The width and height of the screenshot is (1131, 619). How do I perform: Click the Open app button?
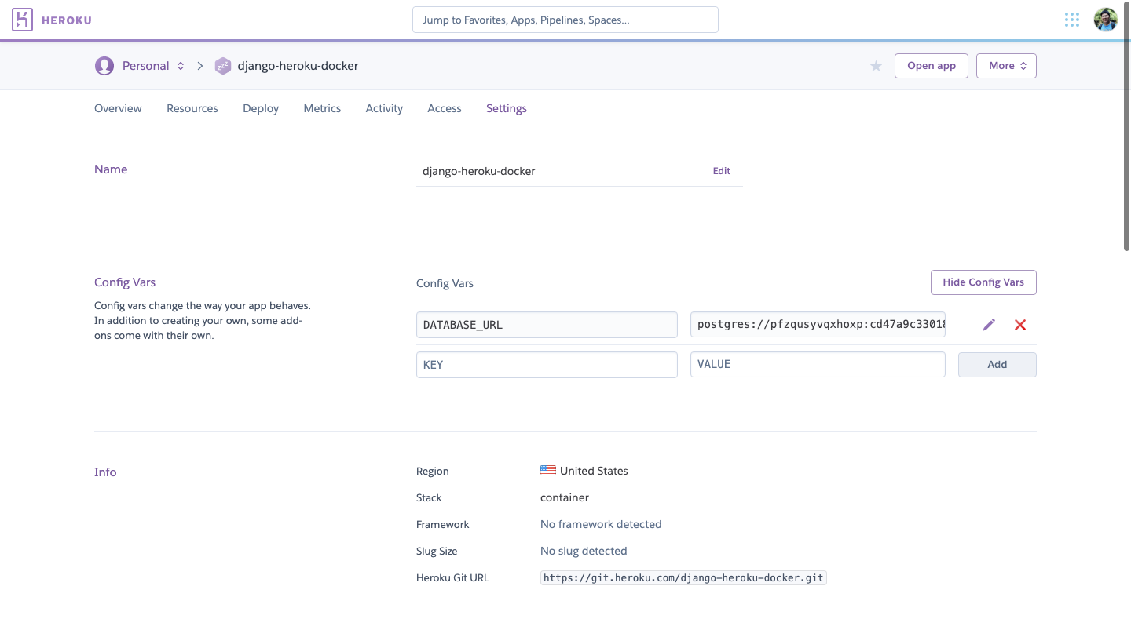932,66
